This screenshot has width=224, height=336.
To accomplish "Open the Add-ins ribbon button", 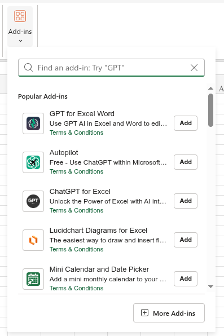I will coord(20,26).
